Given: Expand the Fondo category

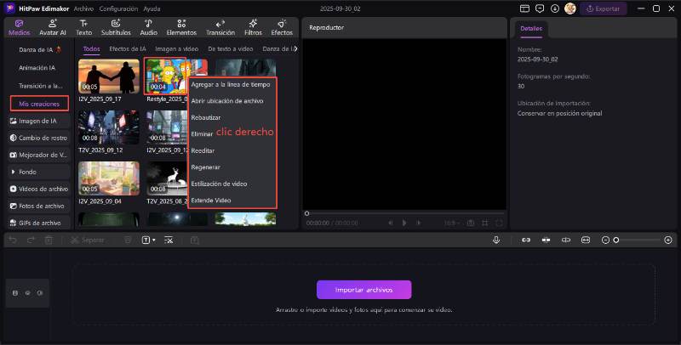Looking at the screenshot, I should (28, 172).
